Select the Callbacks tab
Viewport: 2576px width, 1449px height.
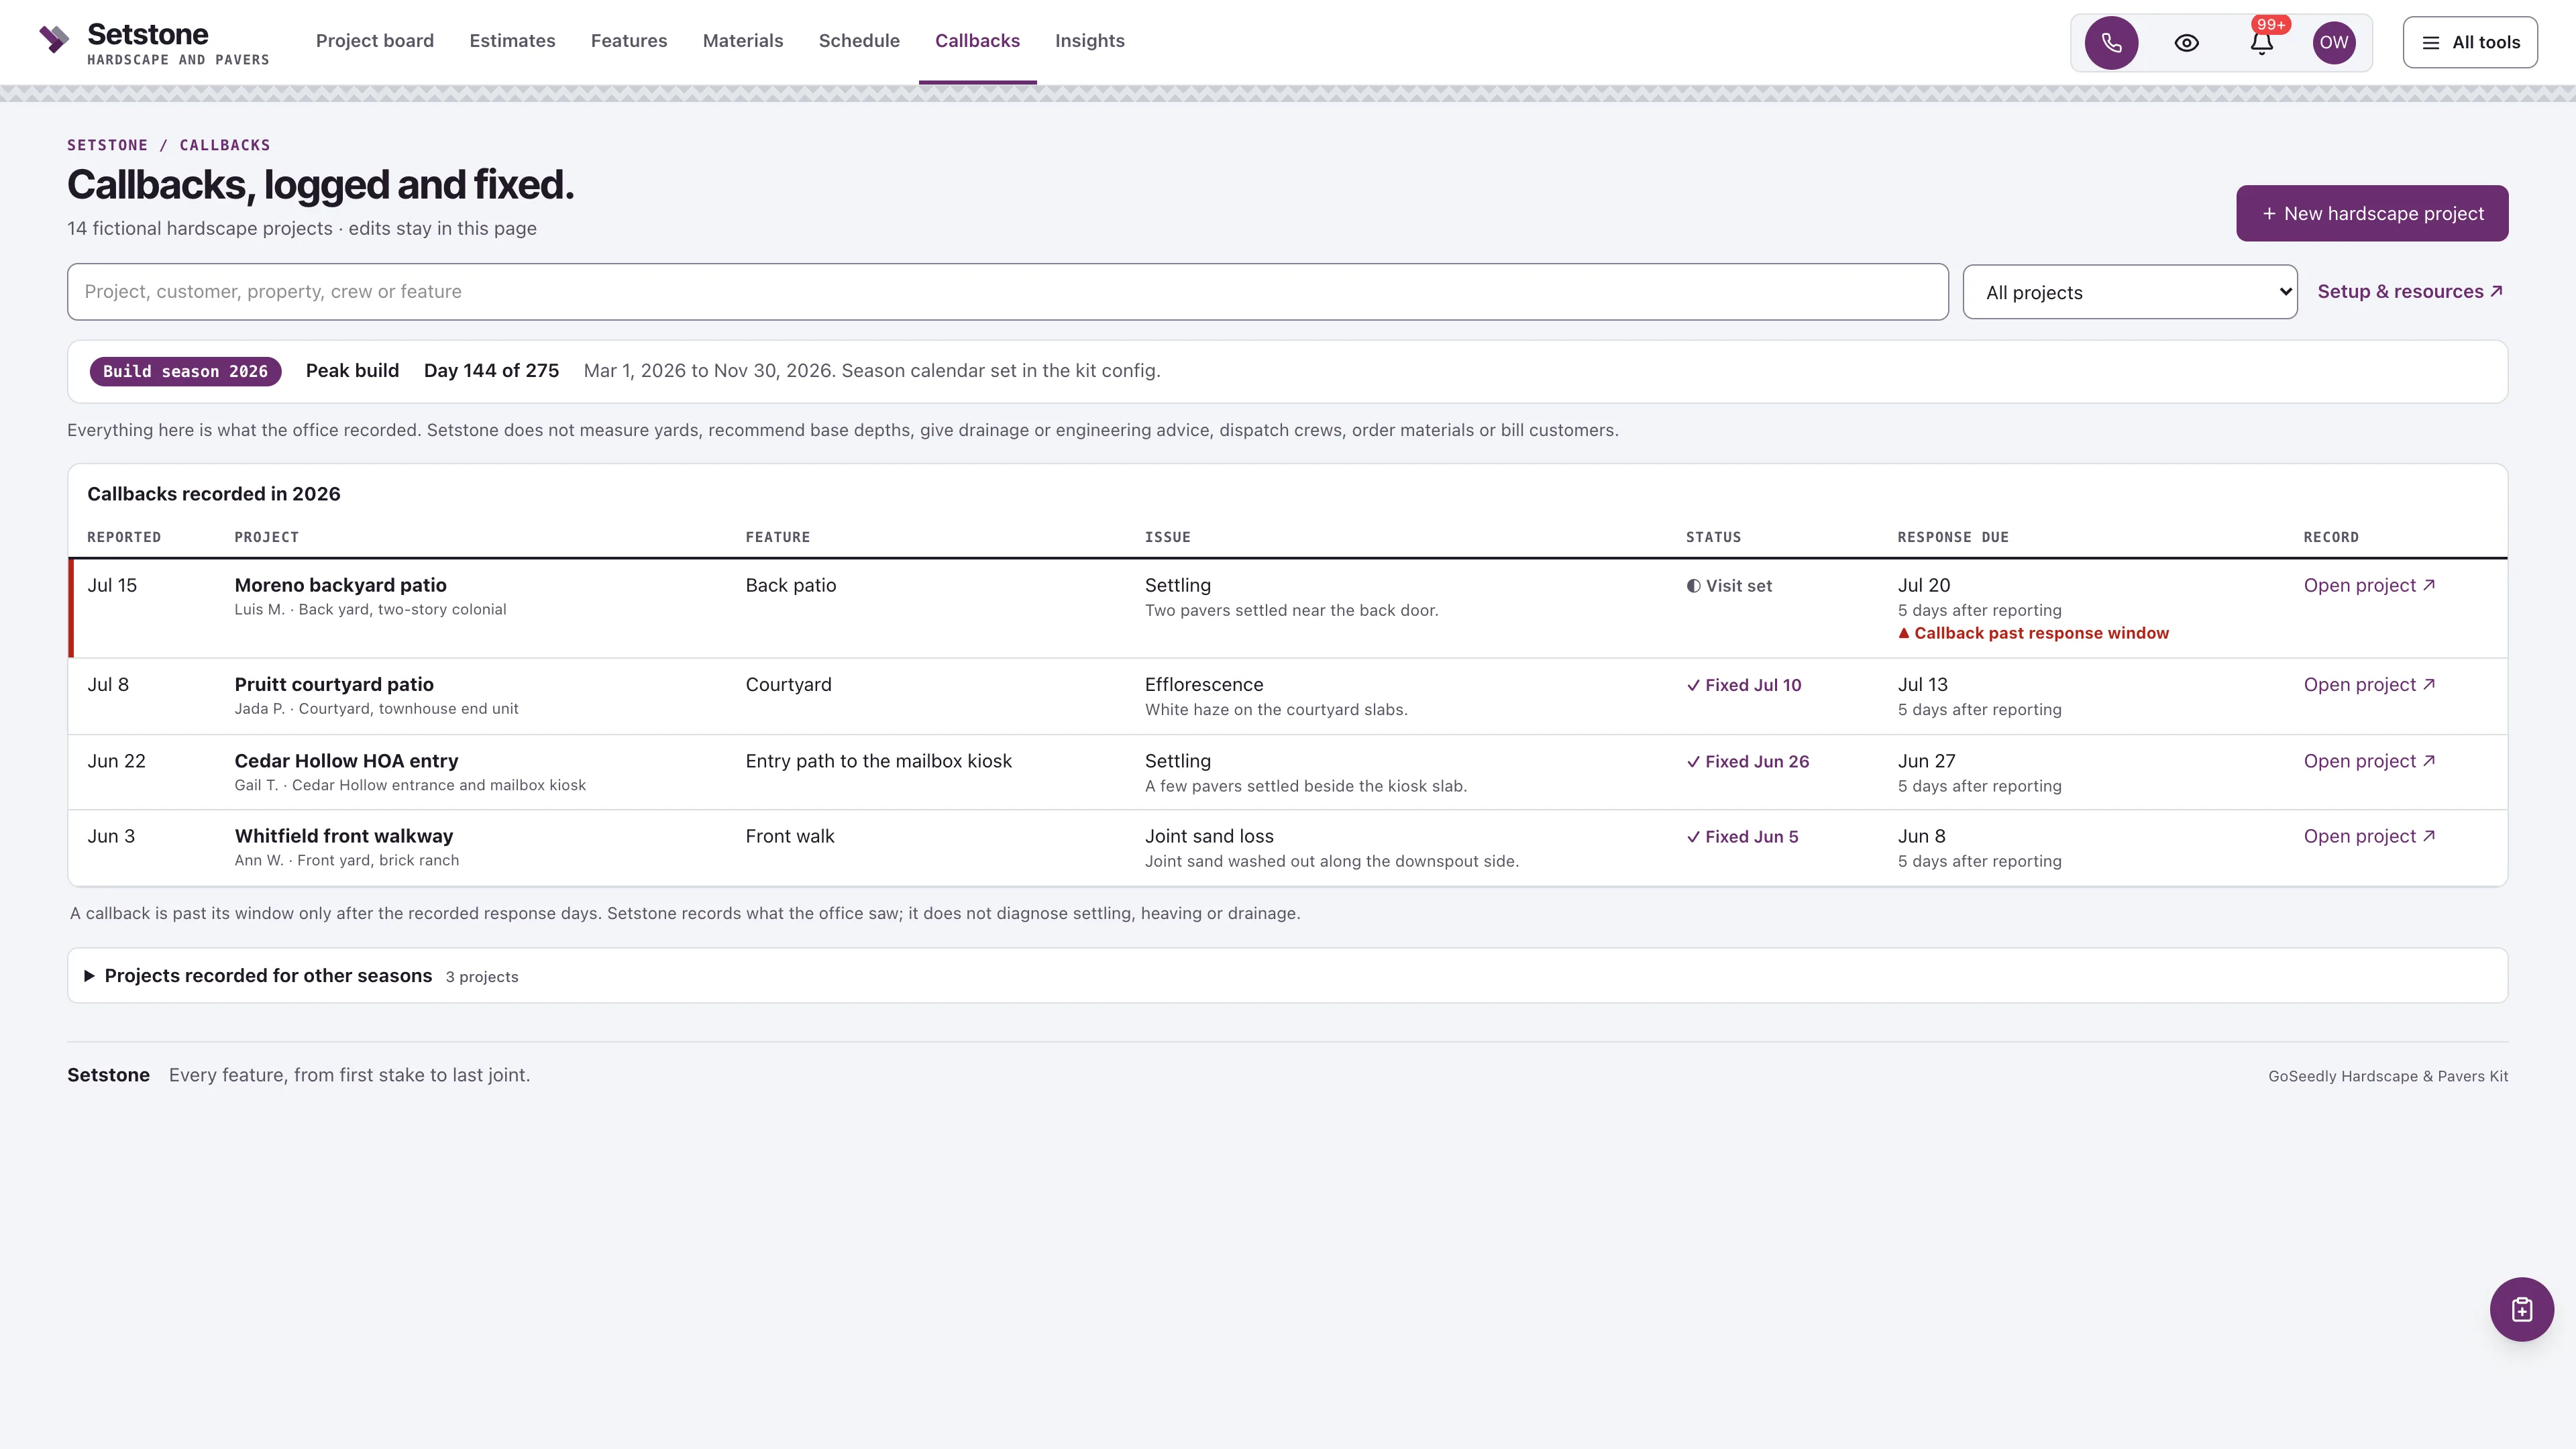coord(977,41)
